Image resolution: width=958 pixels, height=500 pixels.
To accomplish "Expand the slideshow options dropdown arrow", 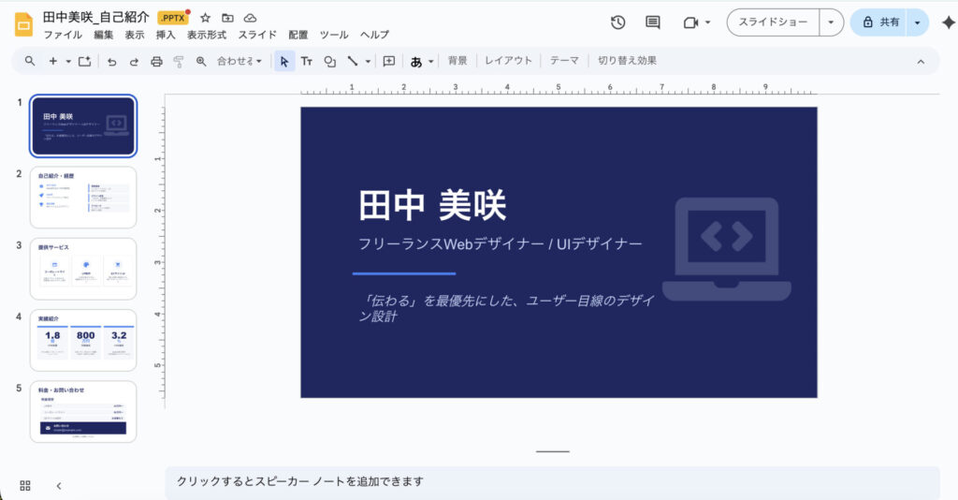I will point(831,22).
